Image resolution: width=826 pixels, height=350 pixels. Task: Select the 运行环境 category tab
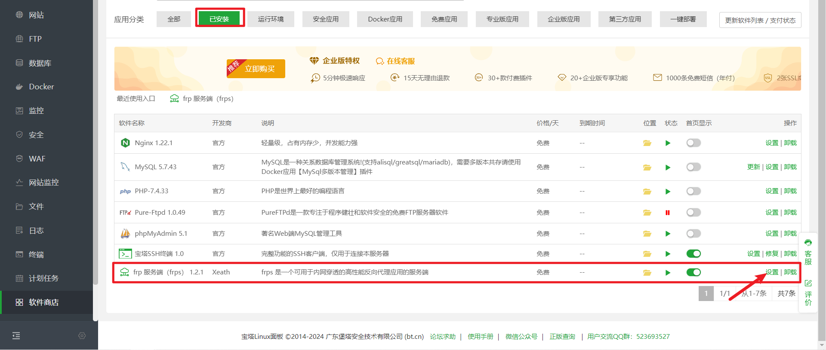pyautogui.click(x=271, y=19)
